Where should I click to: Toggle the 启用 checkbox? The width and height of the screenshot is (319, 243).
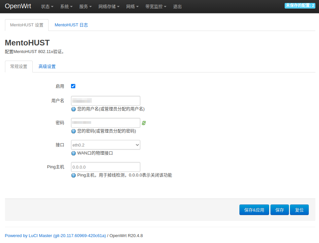point(73,86)
